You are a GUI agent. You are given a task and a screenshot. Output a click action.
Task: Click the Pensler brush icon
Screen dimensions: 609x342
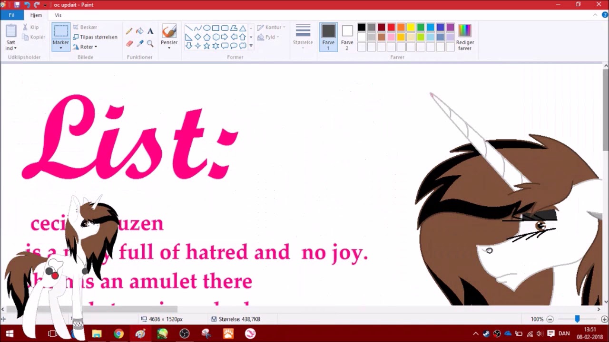[169, 31]
